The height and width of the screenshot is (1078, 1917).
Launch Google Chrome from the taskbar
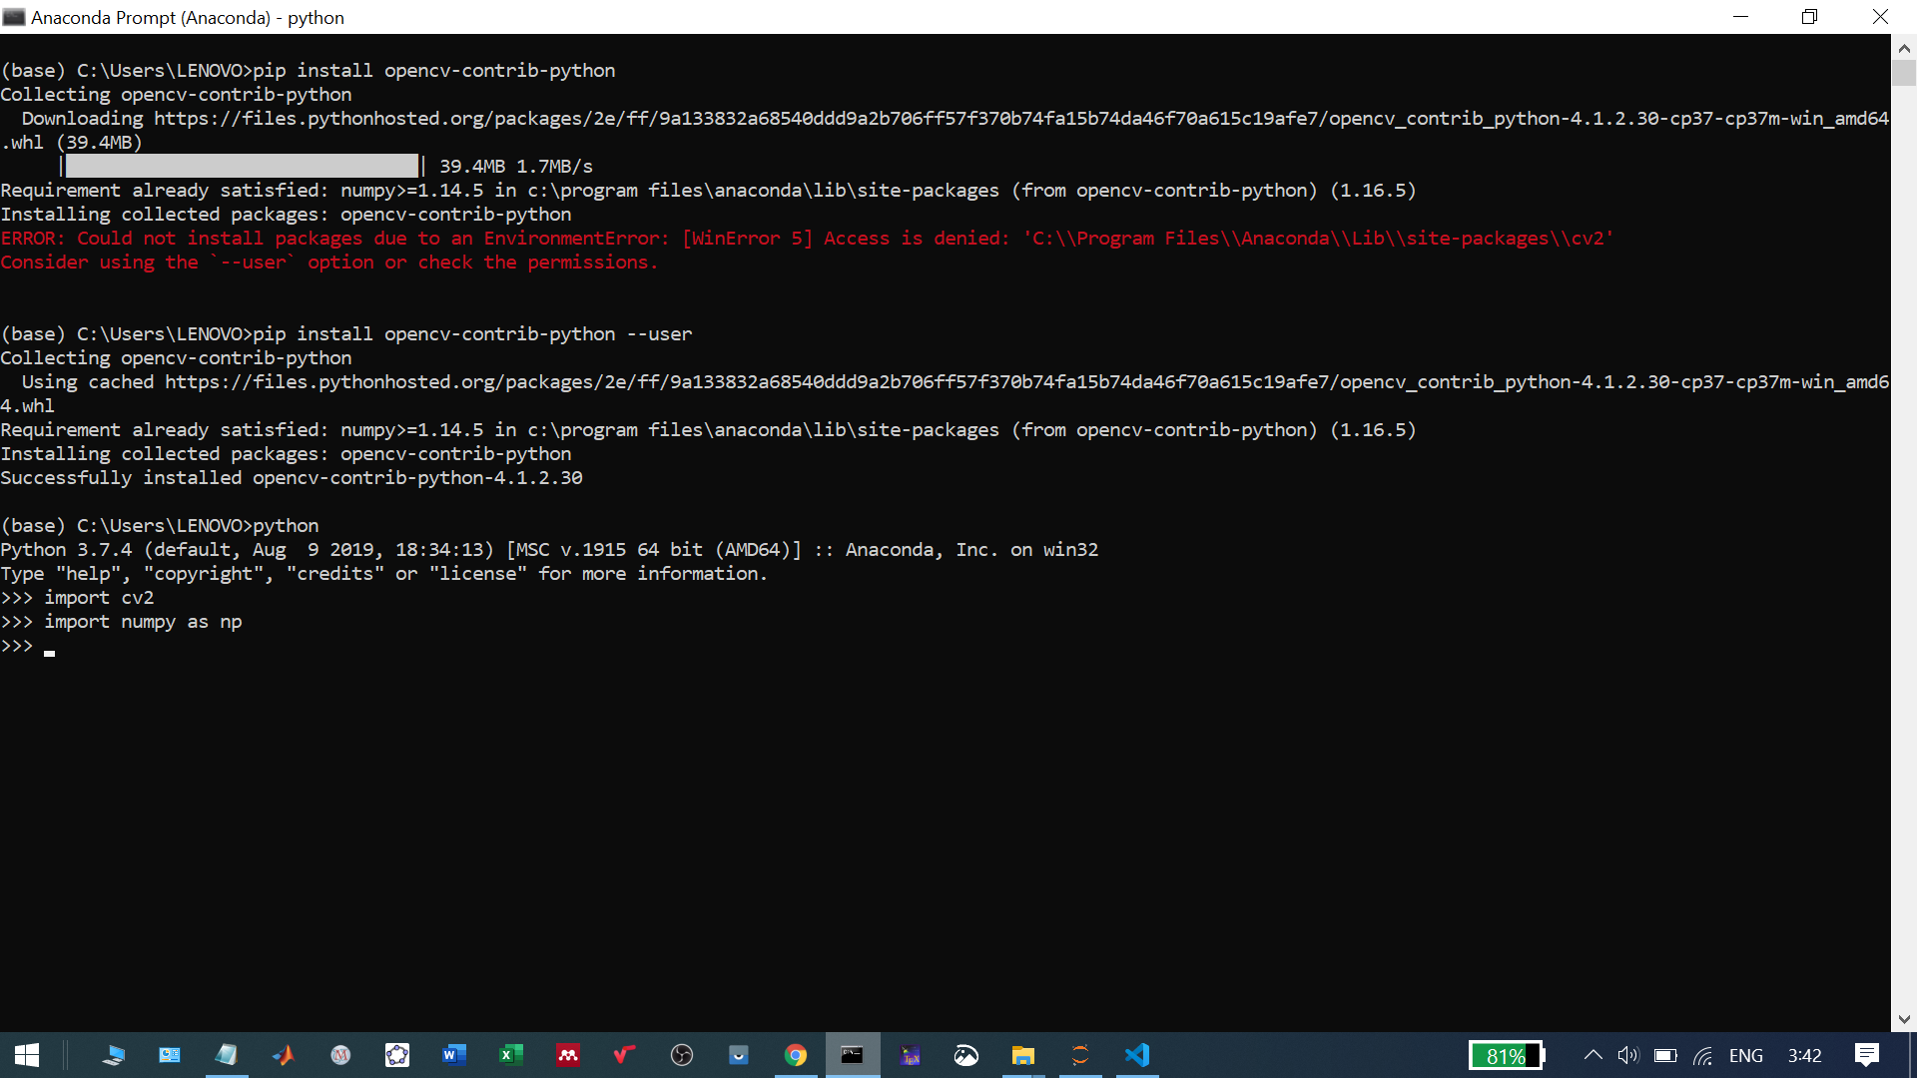coord(796,1055)
